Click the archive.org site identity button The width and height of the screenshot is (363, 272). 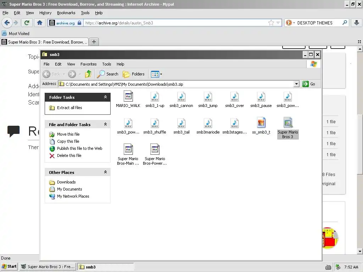click(65, 23)
